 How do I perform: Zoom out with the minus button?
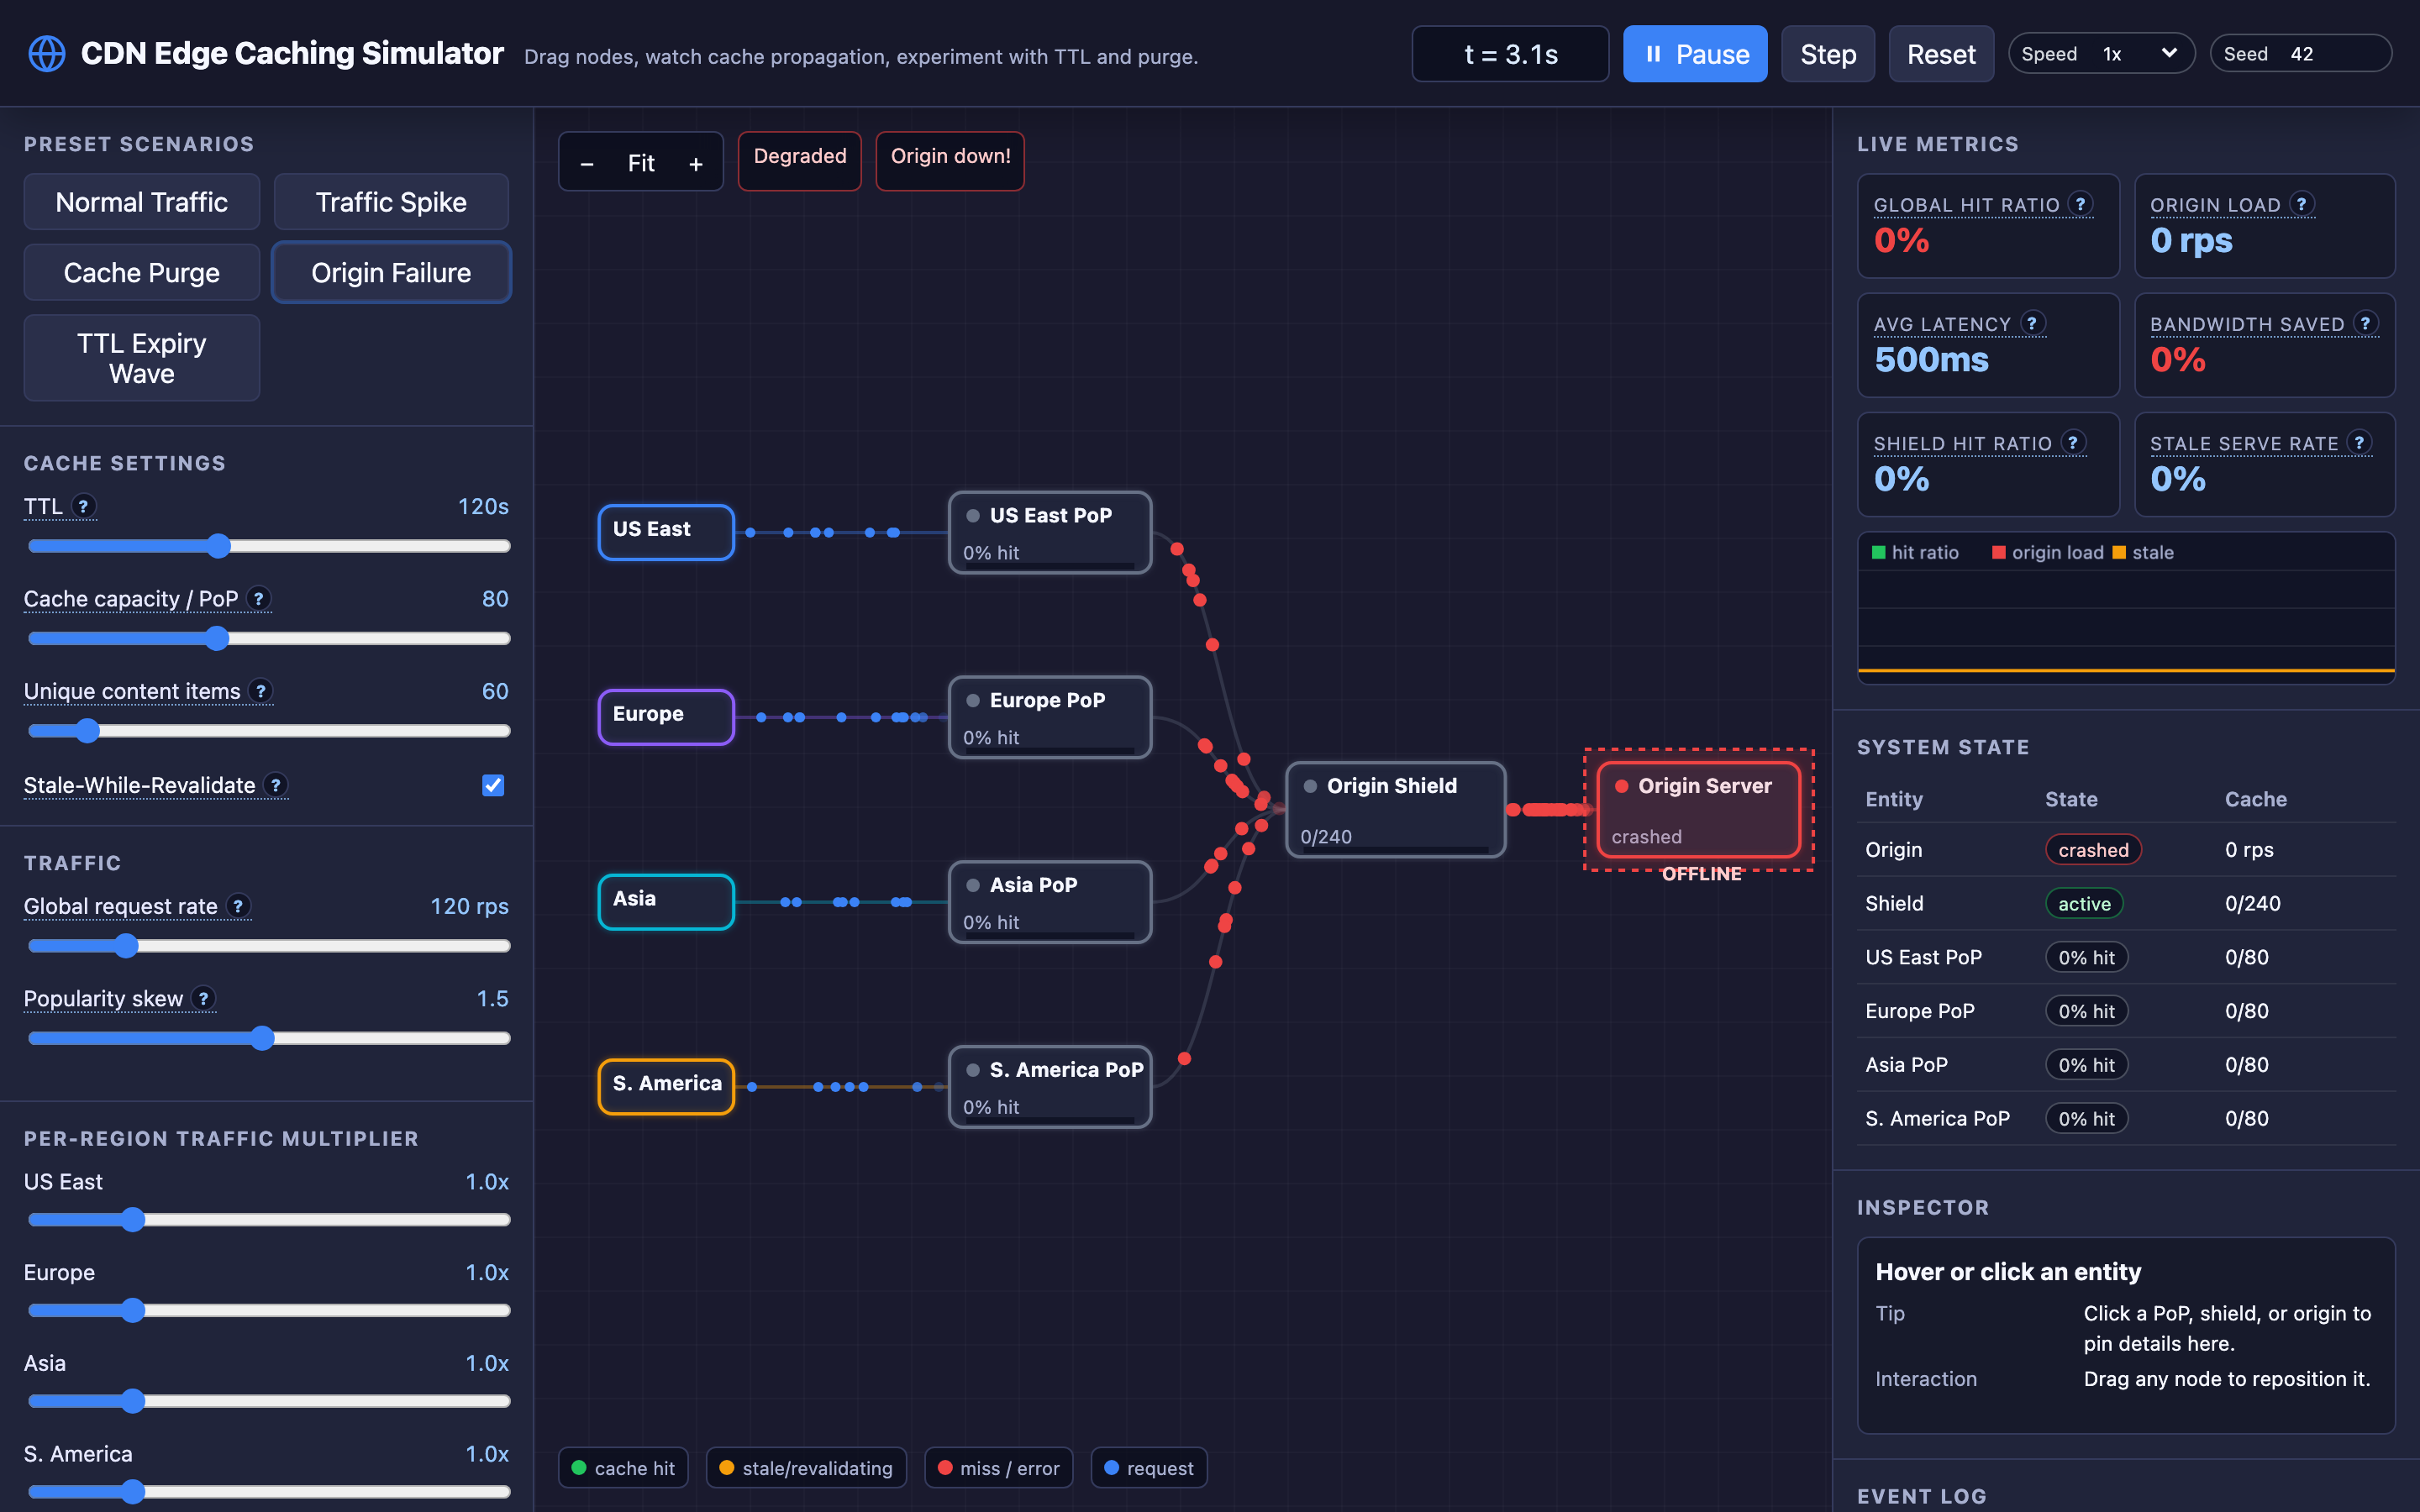coord(587,163)
